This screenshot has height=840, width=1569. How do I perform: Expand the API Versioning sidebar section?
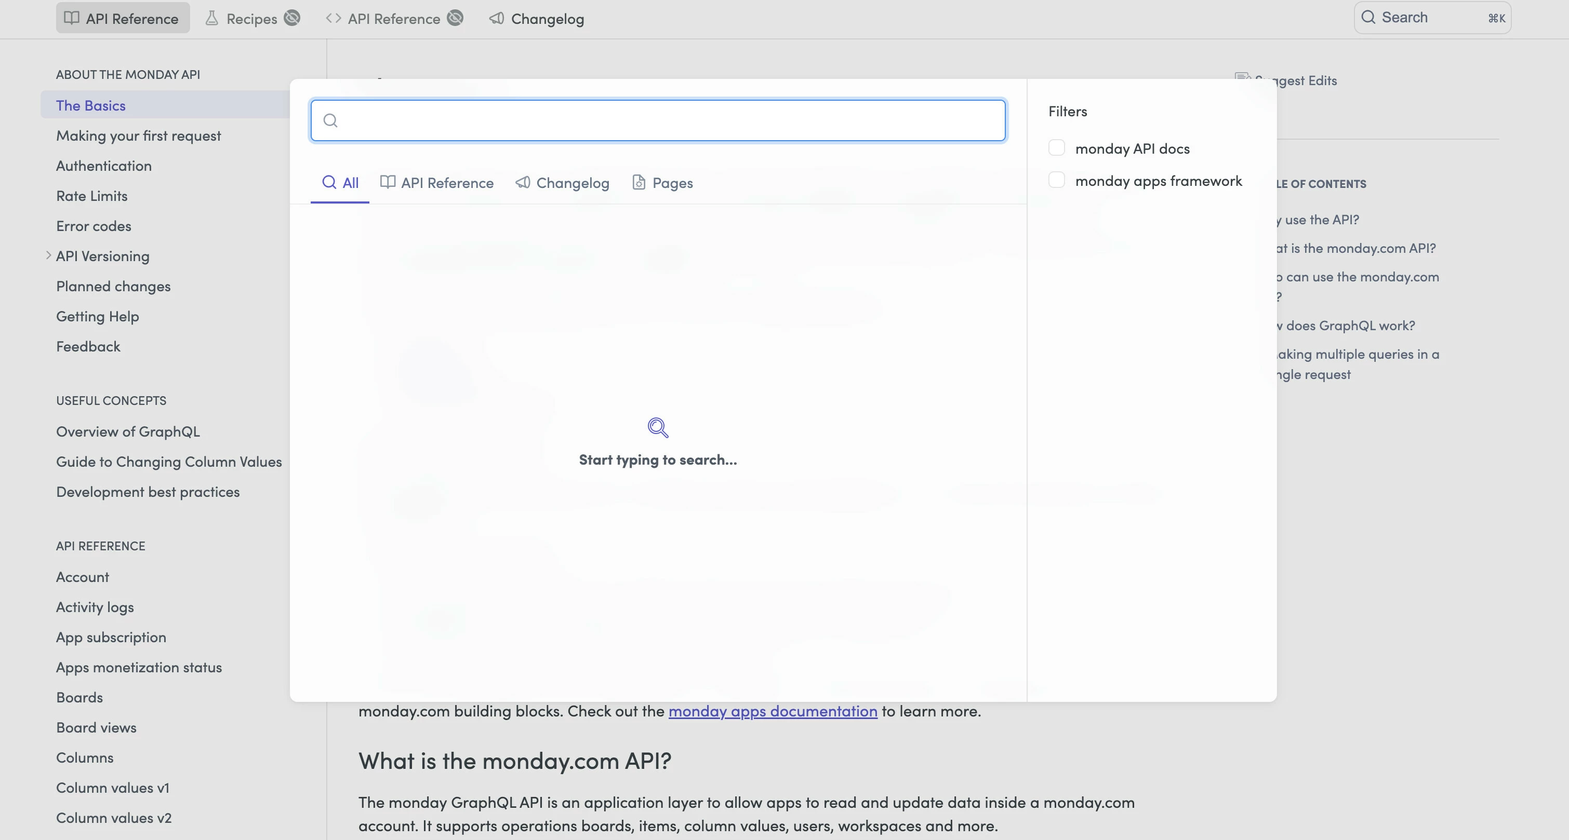[48, 255]
